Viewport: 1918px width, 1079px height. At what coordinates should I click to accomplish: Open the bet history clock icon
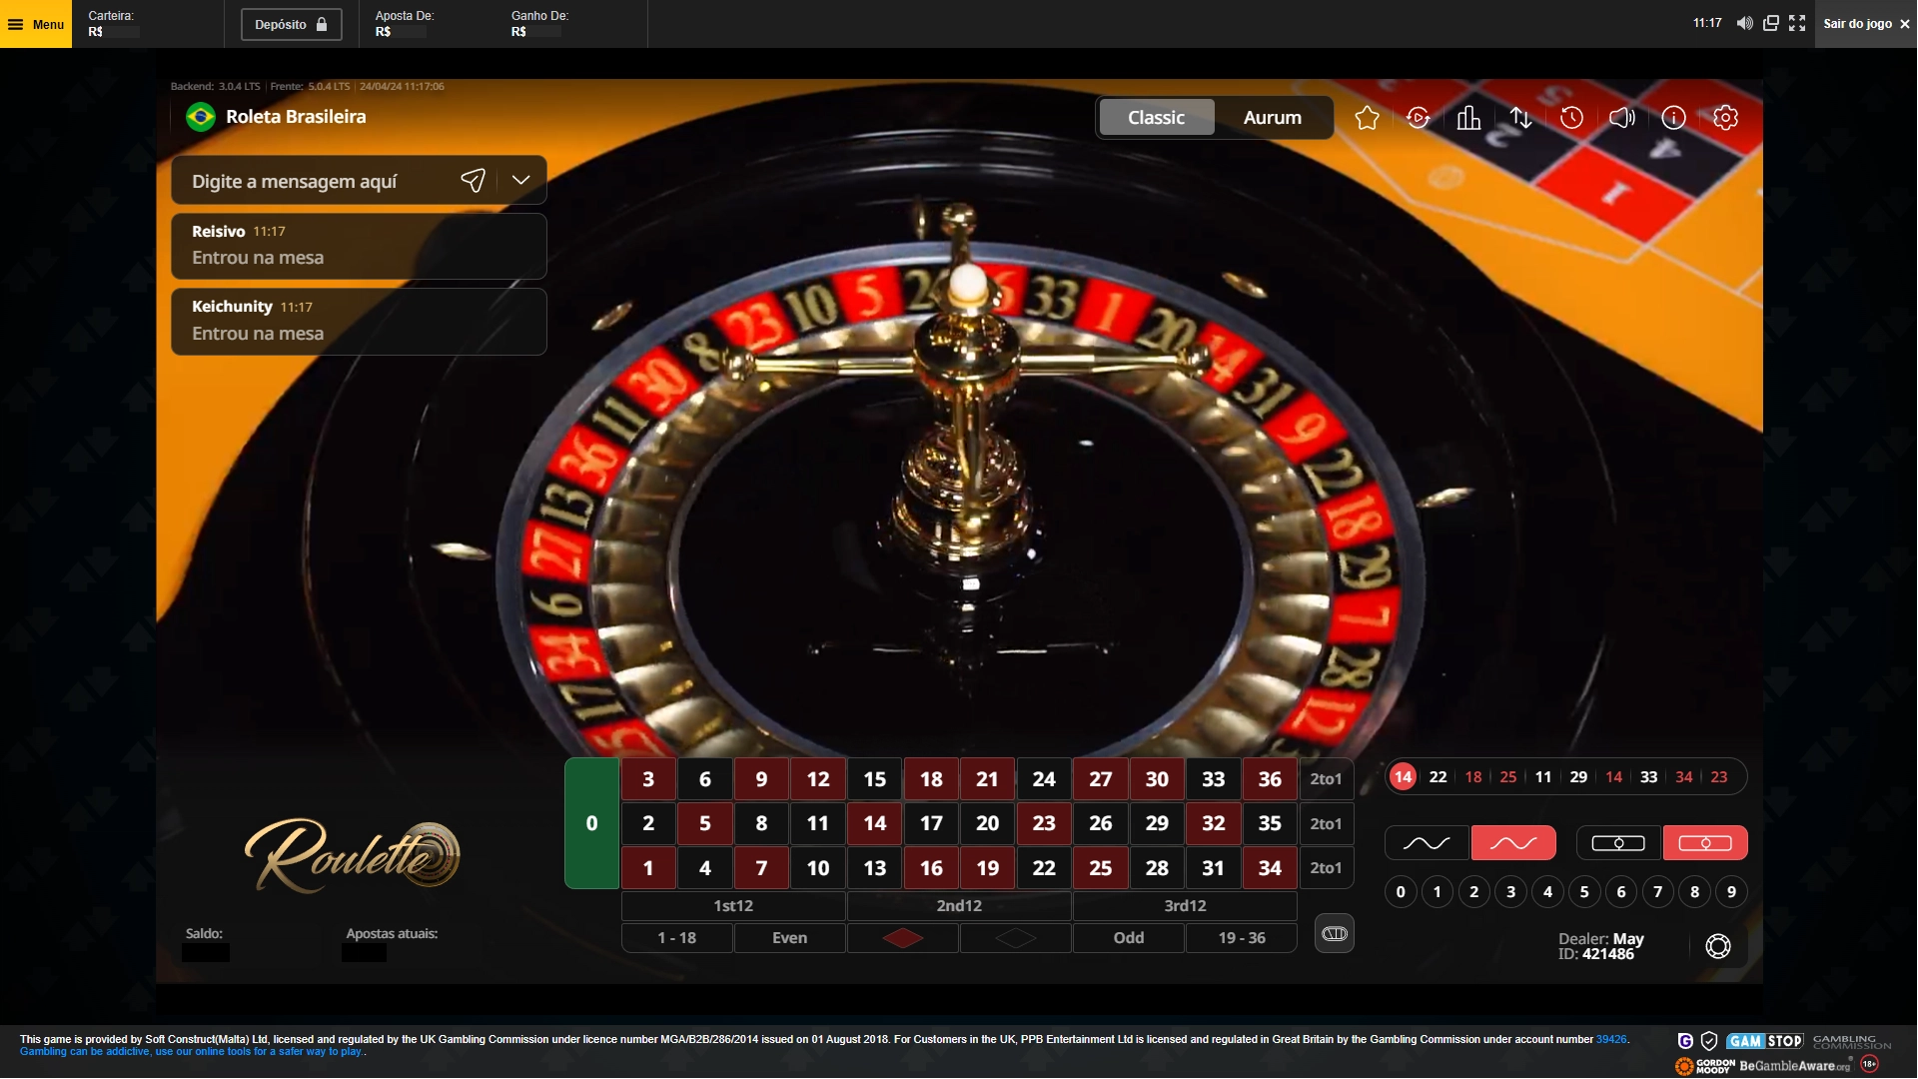coord(1571,118)
